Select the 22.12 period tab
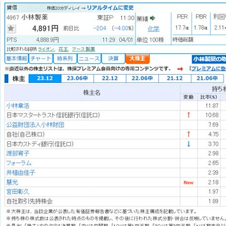This screenshot has width=226, height=226. [x=110, y=78]
